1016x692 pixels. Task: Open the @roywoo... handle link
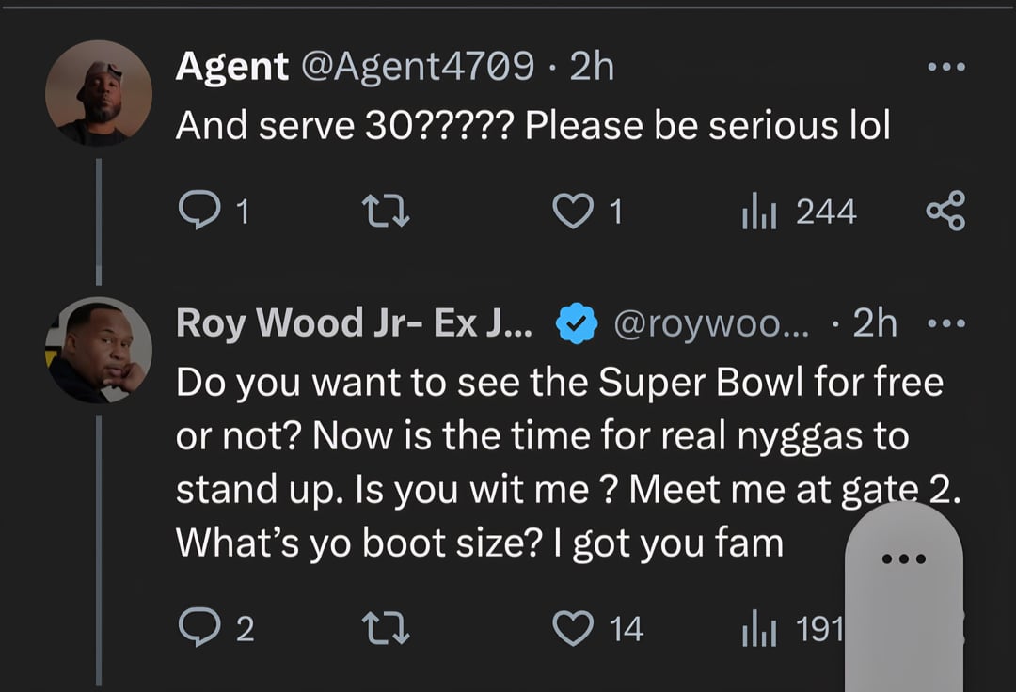click(x=710, y=323)
